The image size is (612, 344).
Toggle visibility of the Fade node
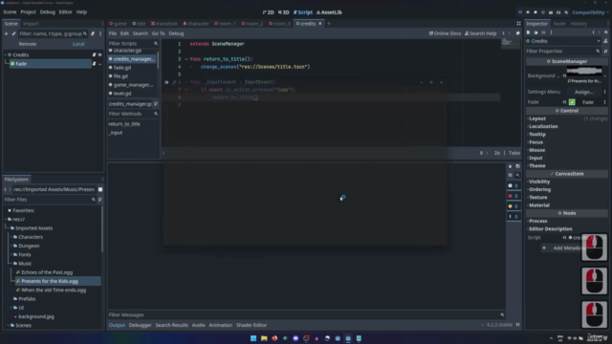coord(99,64)
